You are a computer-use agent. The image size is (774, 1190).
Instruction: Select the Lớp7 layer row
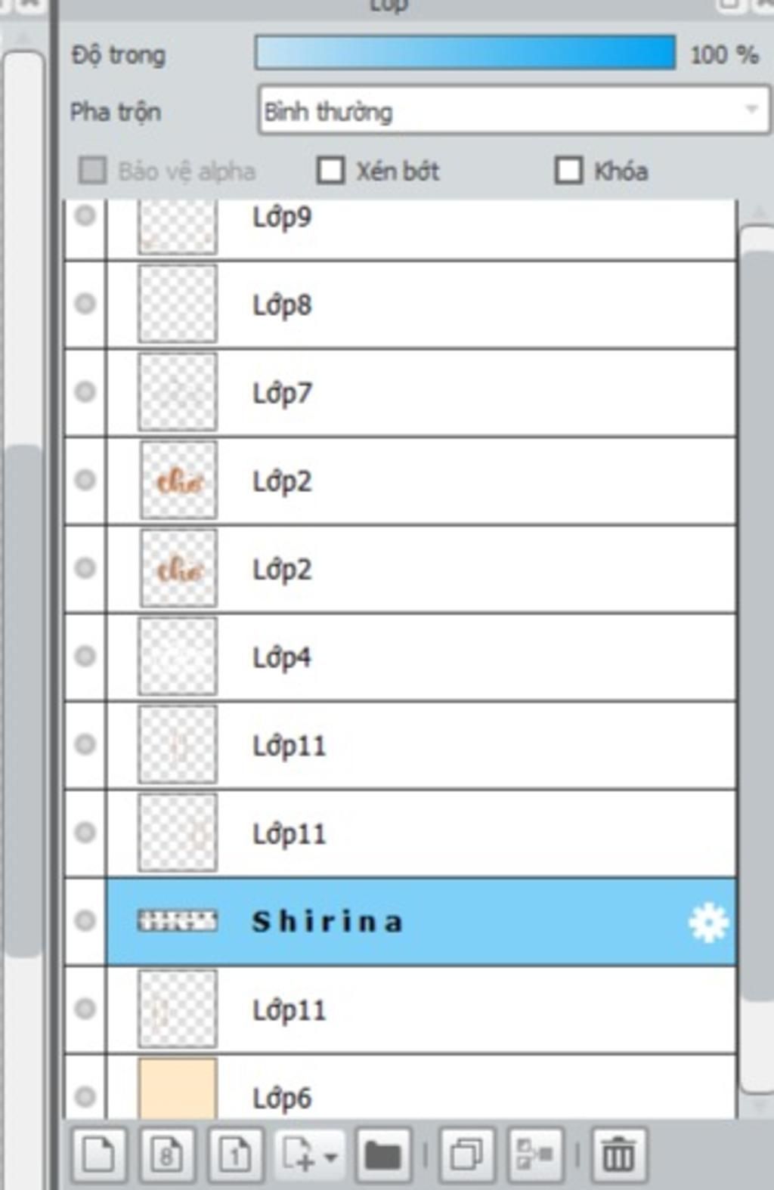(421, 393)
